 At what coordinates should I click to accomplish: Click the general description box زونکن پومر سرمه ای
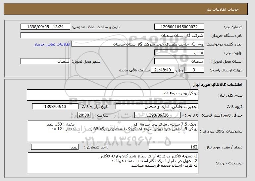[x=113, y=95]
